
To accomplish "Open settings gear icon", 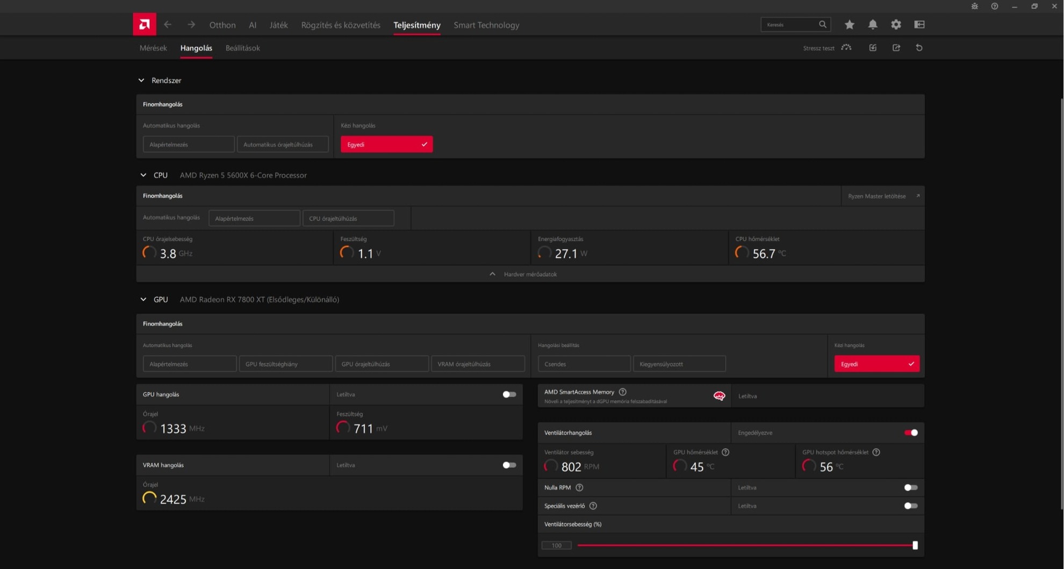I will pyautogui.click(x=896, y=25).
